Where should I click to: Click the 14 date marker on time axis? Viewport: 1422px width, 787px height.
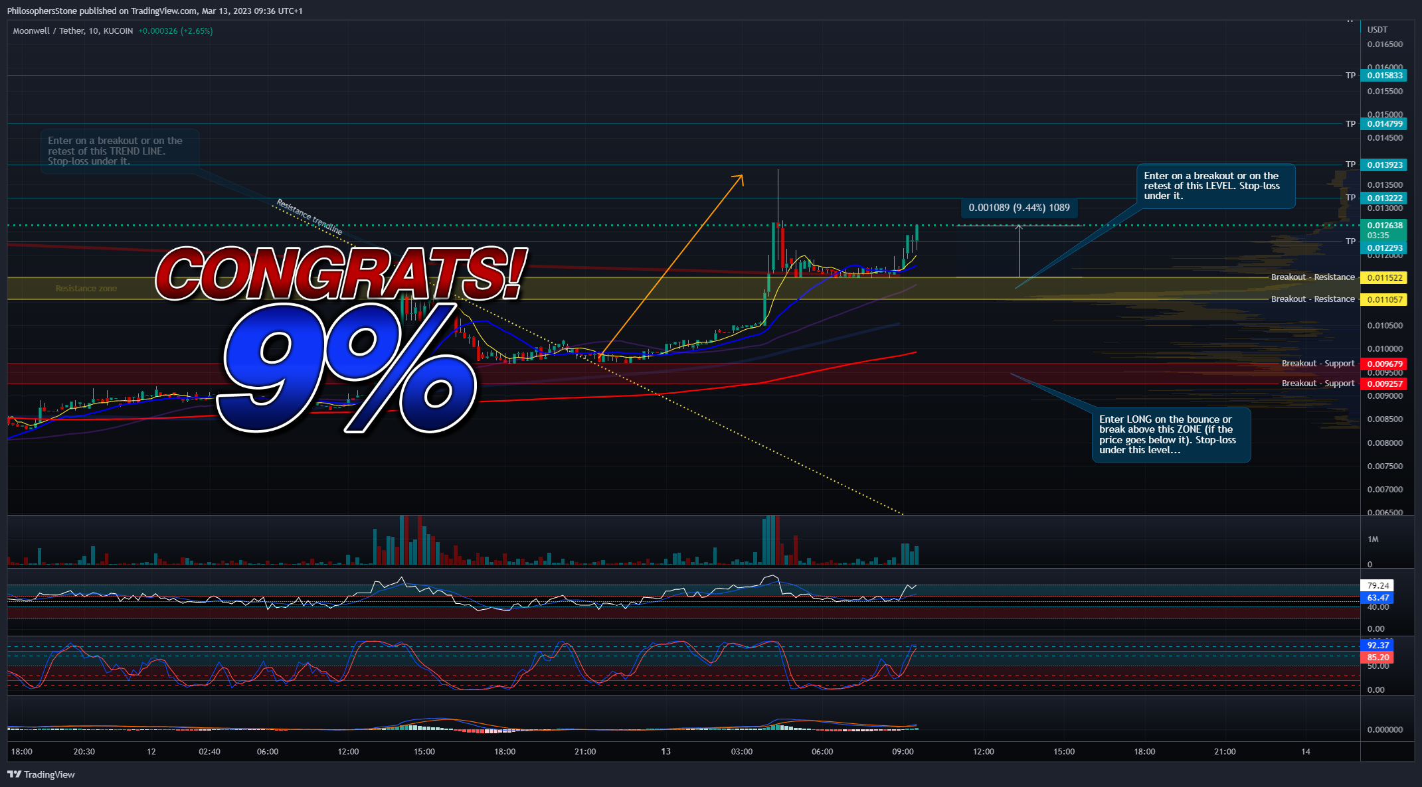coord(1306,752)
